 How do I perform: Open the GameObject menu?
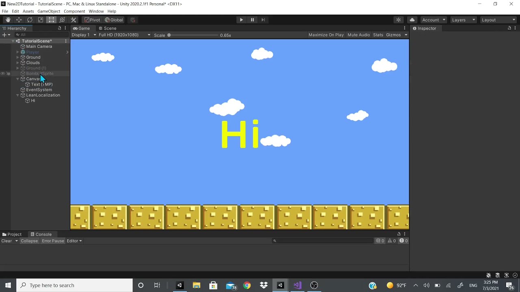(49, 11)
